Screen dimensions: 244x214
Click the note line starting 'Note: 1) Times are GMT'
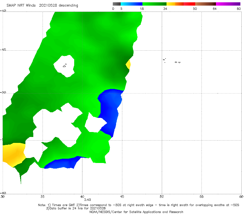coord(138,205)
